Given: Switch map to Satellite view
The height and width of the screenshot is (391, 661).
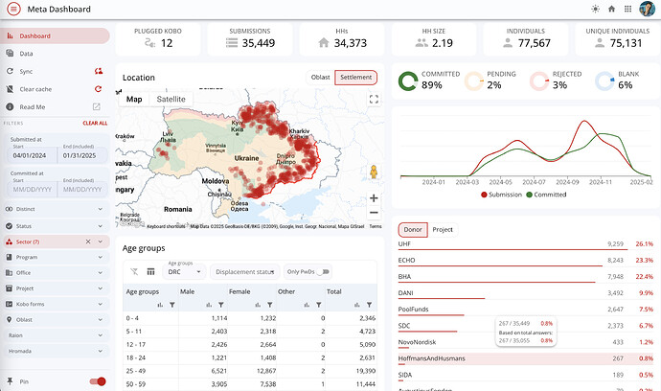Looking at the screenshot, I should (x=171, y=99).
